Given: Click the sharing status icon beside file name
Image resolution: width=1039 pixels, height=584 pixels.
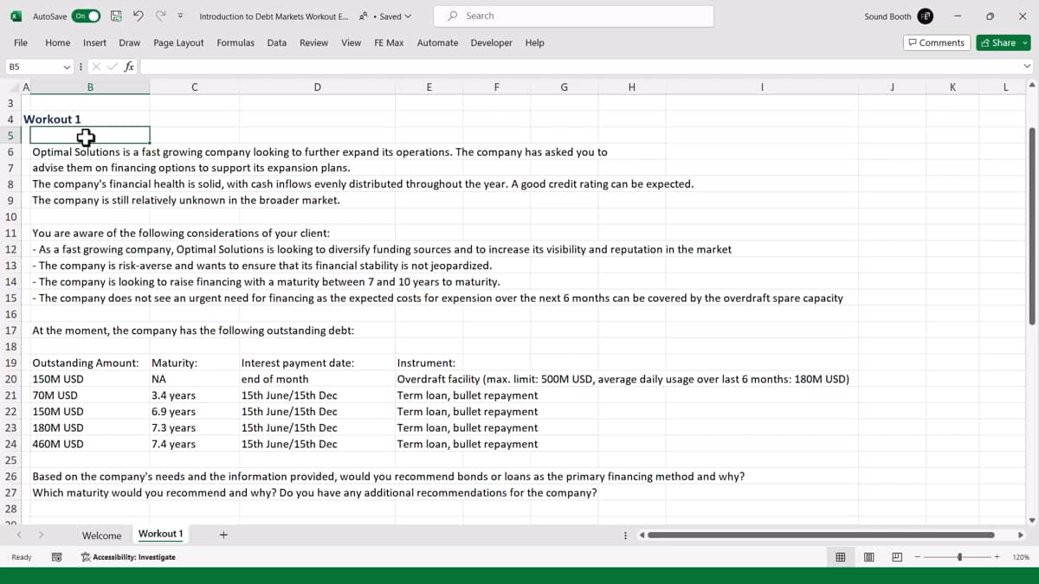Looking at the screenshot, I should pyautogui.click(x=362, y=16).
